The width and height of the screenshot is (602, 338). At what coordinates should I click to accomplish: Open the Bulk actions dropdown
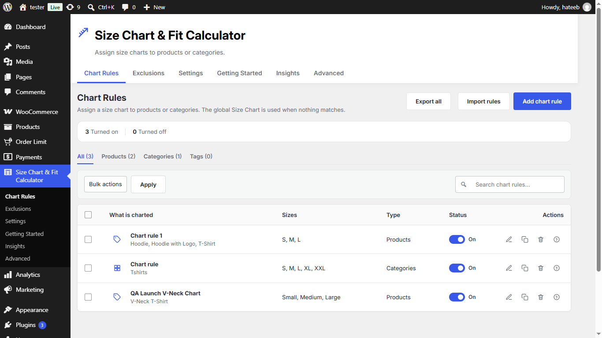(105, 184)
